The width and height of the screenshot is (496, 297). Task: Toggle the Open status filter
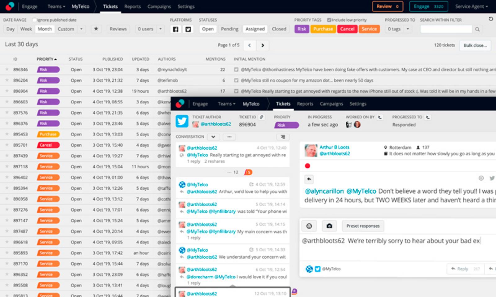(x=208, y=29)
